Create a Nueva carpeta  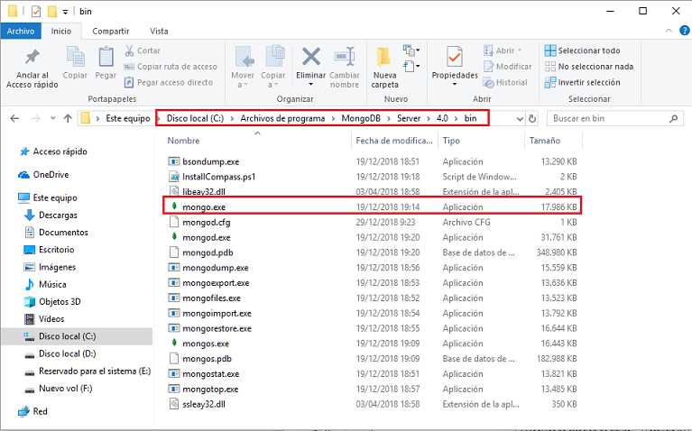coord(385,67)
